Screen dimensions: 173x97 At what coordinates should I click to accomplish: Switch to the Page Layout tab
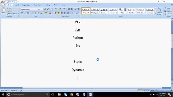(x=26, y=5)
